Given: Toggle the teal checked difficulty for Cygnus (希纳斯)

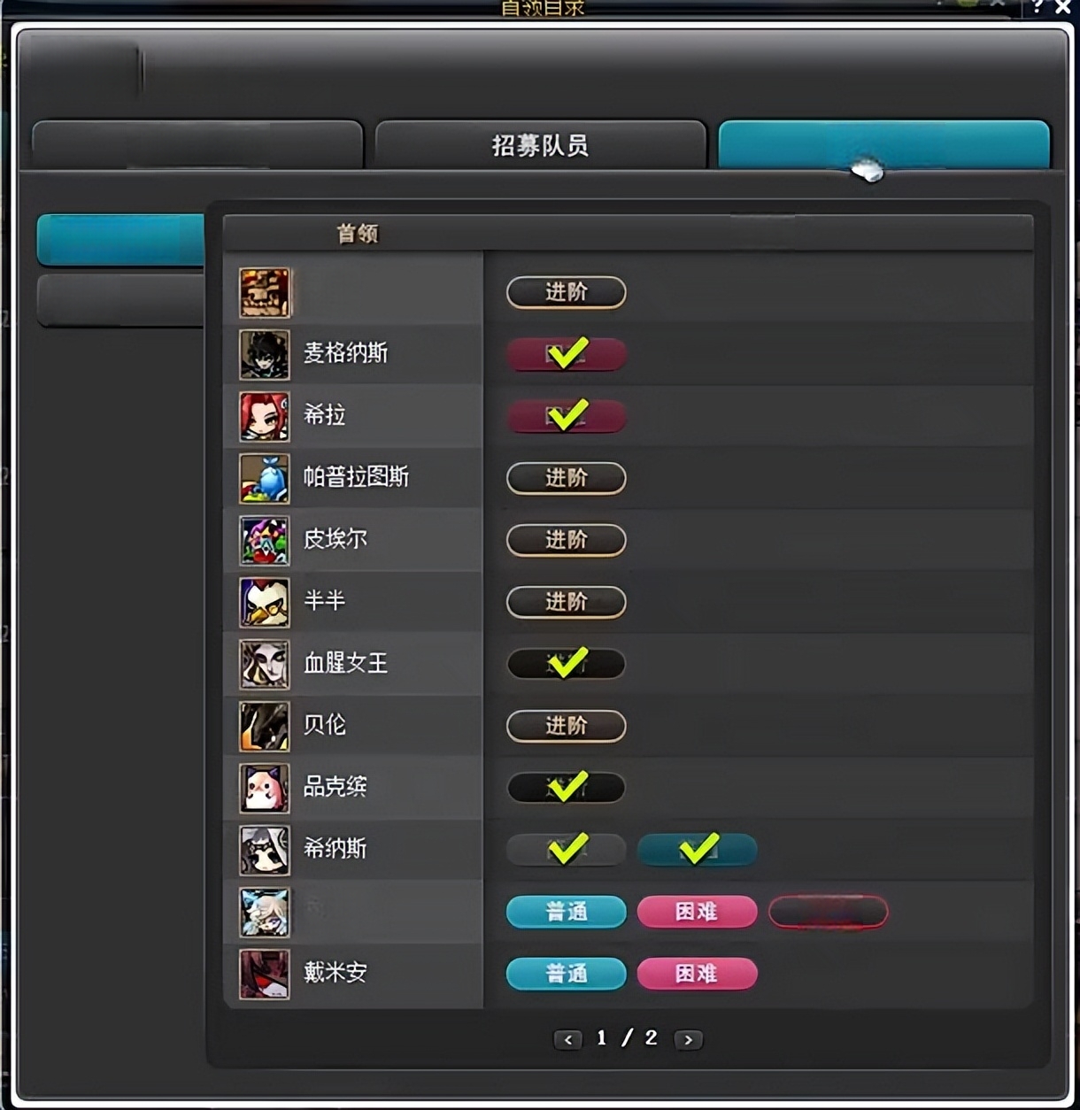Looking at the screenshot, I should point(698,849).
